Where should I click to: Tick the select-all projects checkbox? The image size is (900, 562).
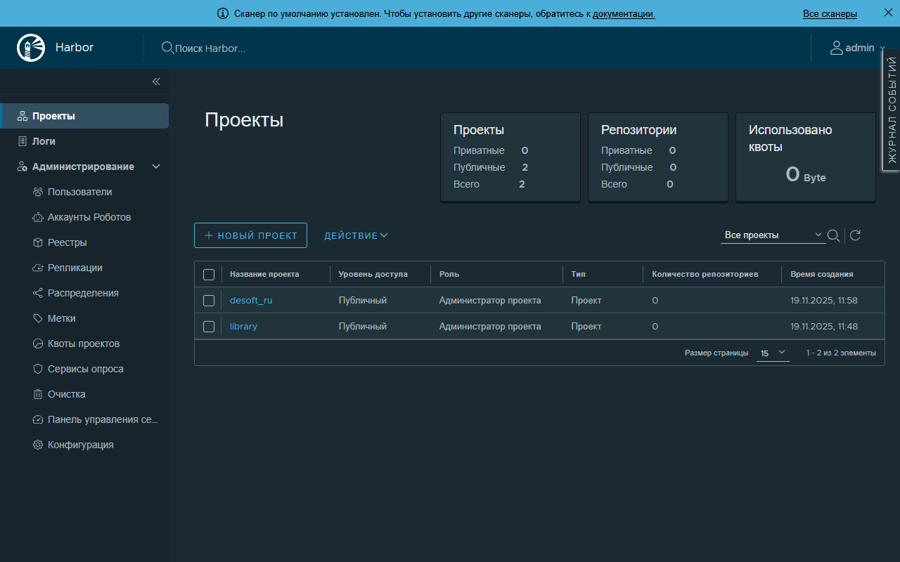209,275
